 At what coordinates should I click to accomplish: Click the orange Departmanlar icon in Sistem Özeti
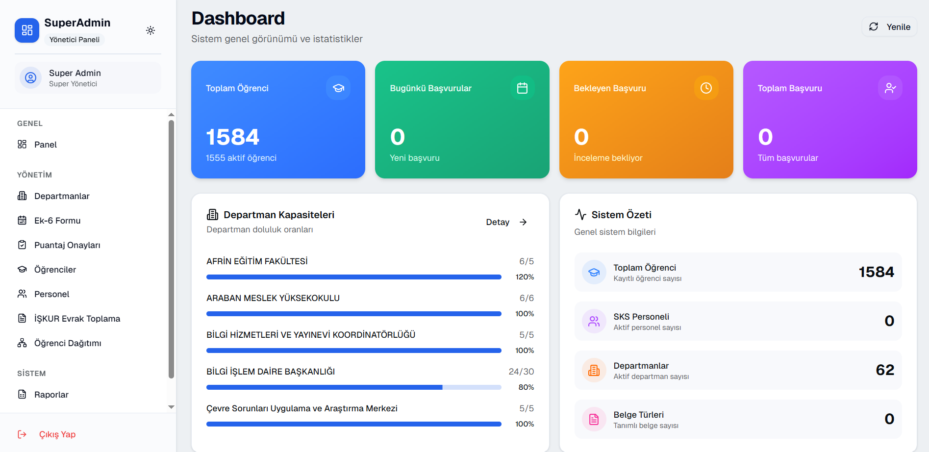pos(594,370)
